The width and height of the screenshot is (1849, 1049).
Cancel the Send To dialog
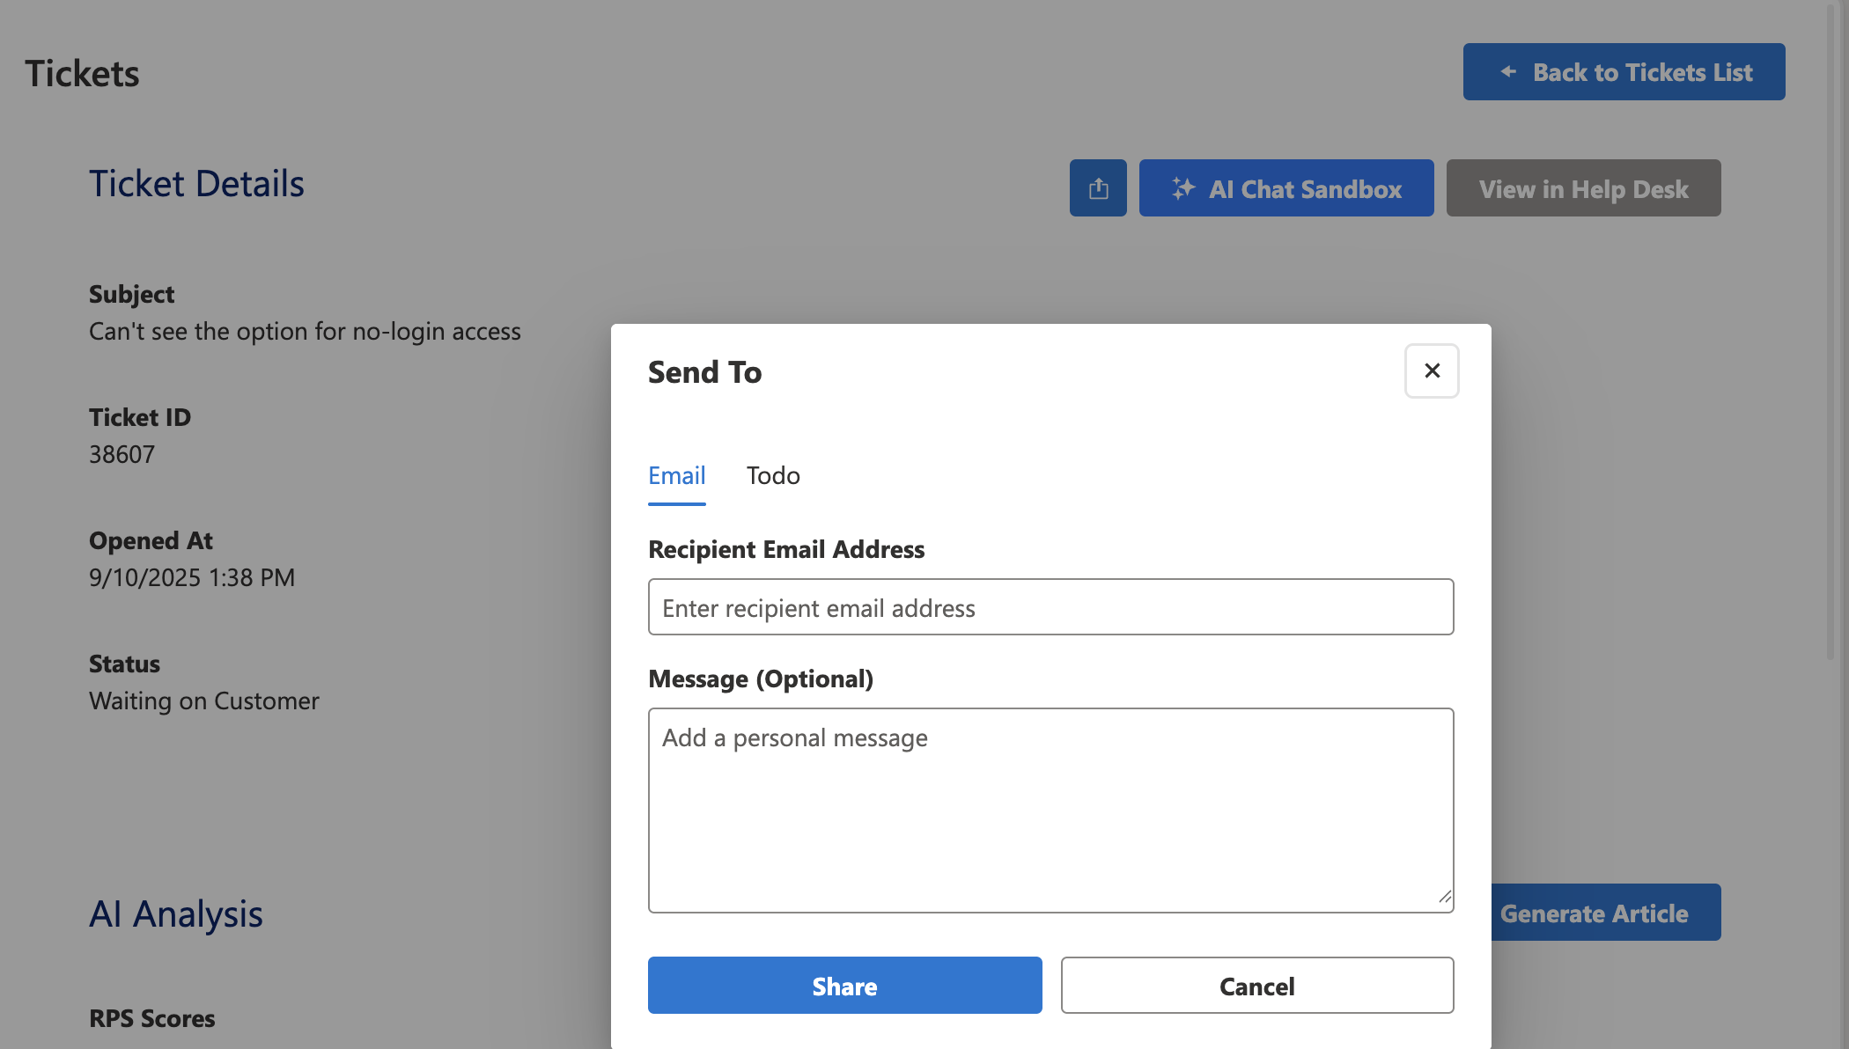1256,985
